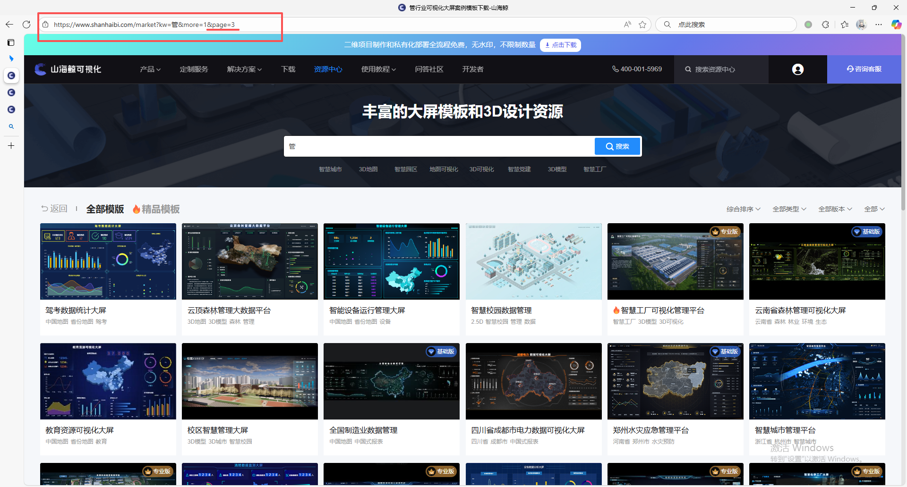Switch to 全部模版 tab
The height and width of the screenshot is (487, 907).
105,209
